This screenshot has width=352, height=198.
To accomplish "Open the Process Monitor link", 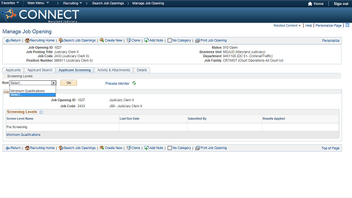I will (x=117, y=83).
